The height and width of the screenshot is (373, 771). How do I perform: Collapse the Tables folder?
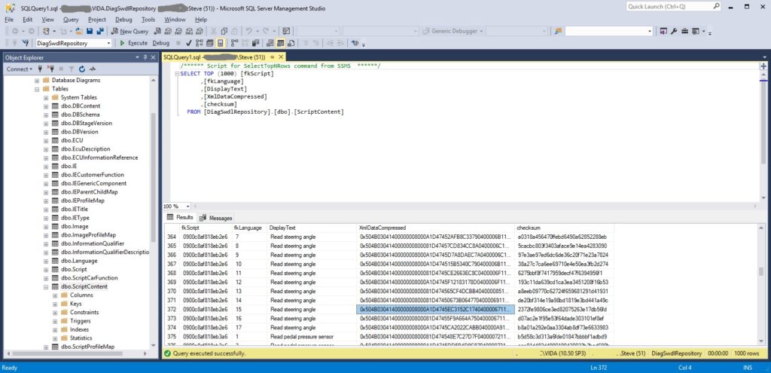coord(37,89)
